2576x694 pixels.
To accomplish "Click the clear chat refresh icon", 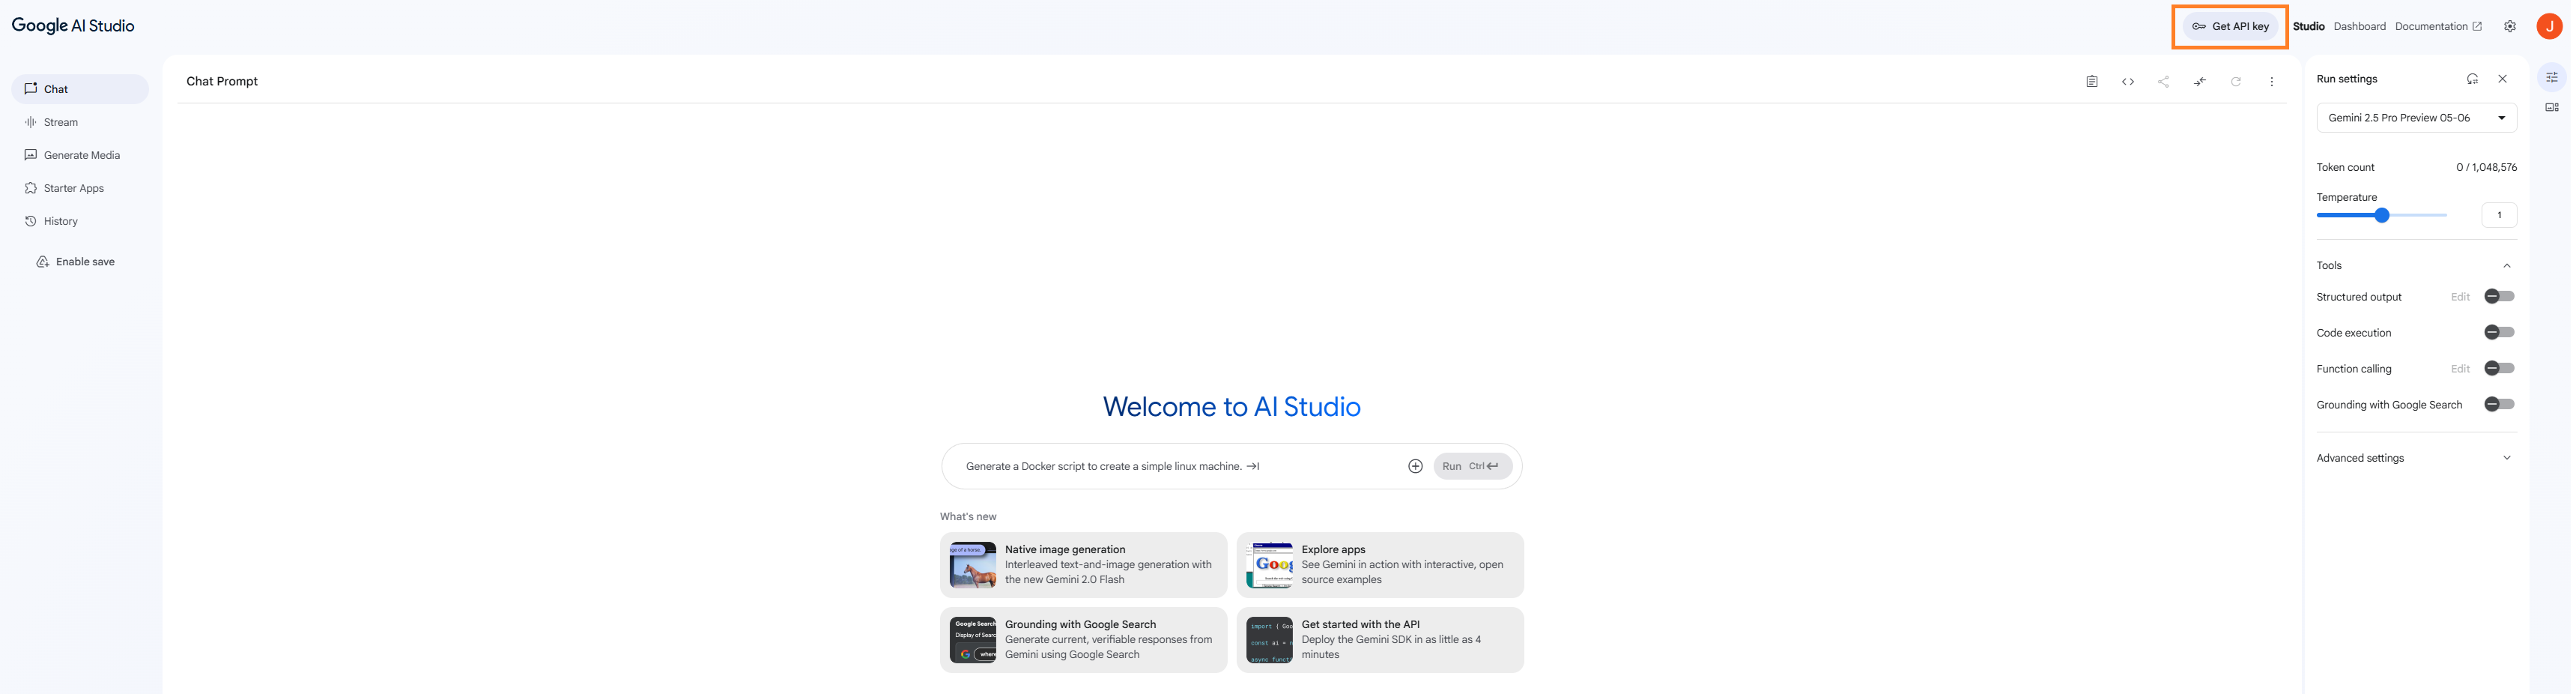I will click(2235, 82).
